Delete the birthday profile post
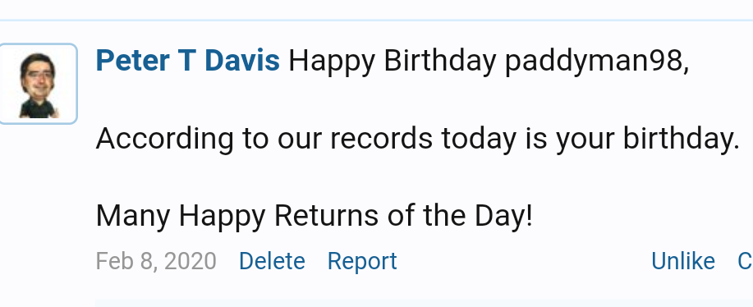 272,261
